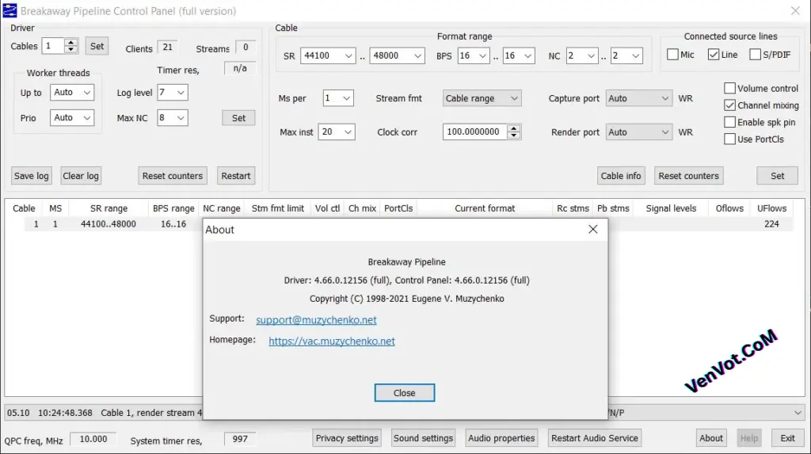The image size is (811, 454).
Task: Click Set next to Cables field
Action: 97,46
